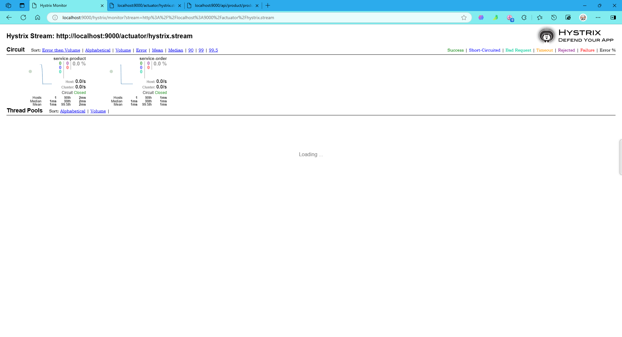The height and width of the screenshot is (337, 622).
Task: Click the Timeout legend label
Action: click(545, 50)
